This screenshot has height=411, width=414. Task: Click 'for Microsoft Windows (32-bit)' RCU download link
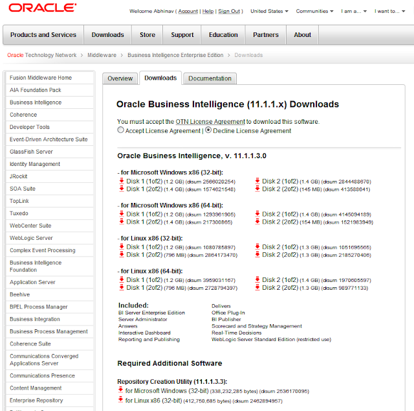point(167,391)
